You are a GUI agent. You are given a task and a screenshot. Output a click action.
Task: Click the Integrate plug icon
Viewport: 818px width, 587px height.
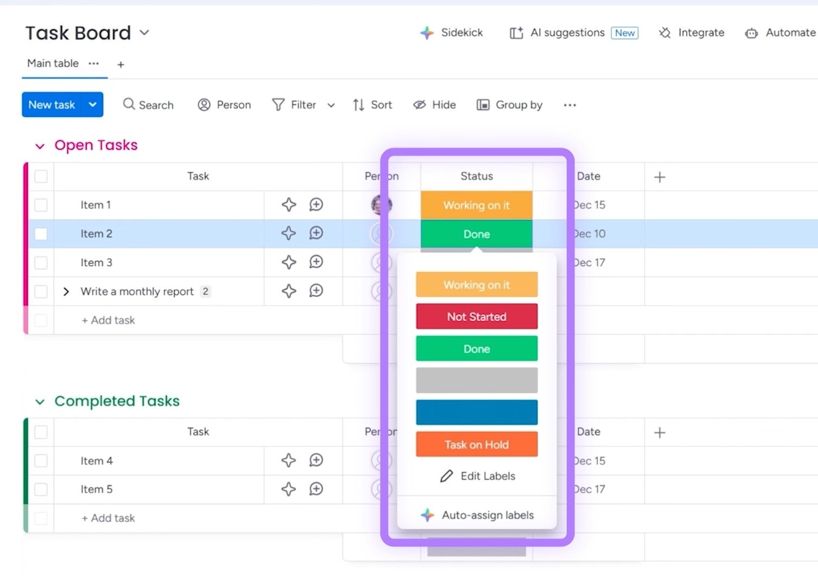(664, 33)
